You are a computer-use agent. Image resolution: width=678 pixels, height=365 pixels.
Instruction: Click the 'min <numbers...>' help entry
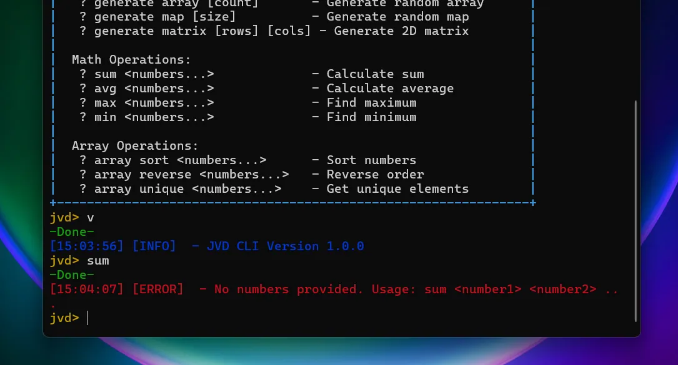click(x=154, y=117)
